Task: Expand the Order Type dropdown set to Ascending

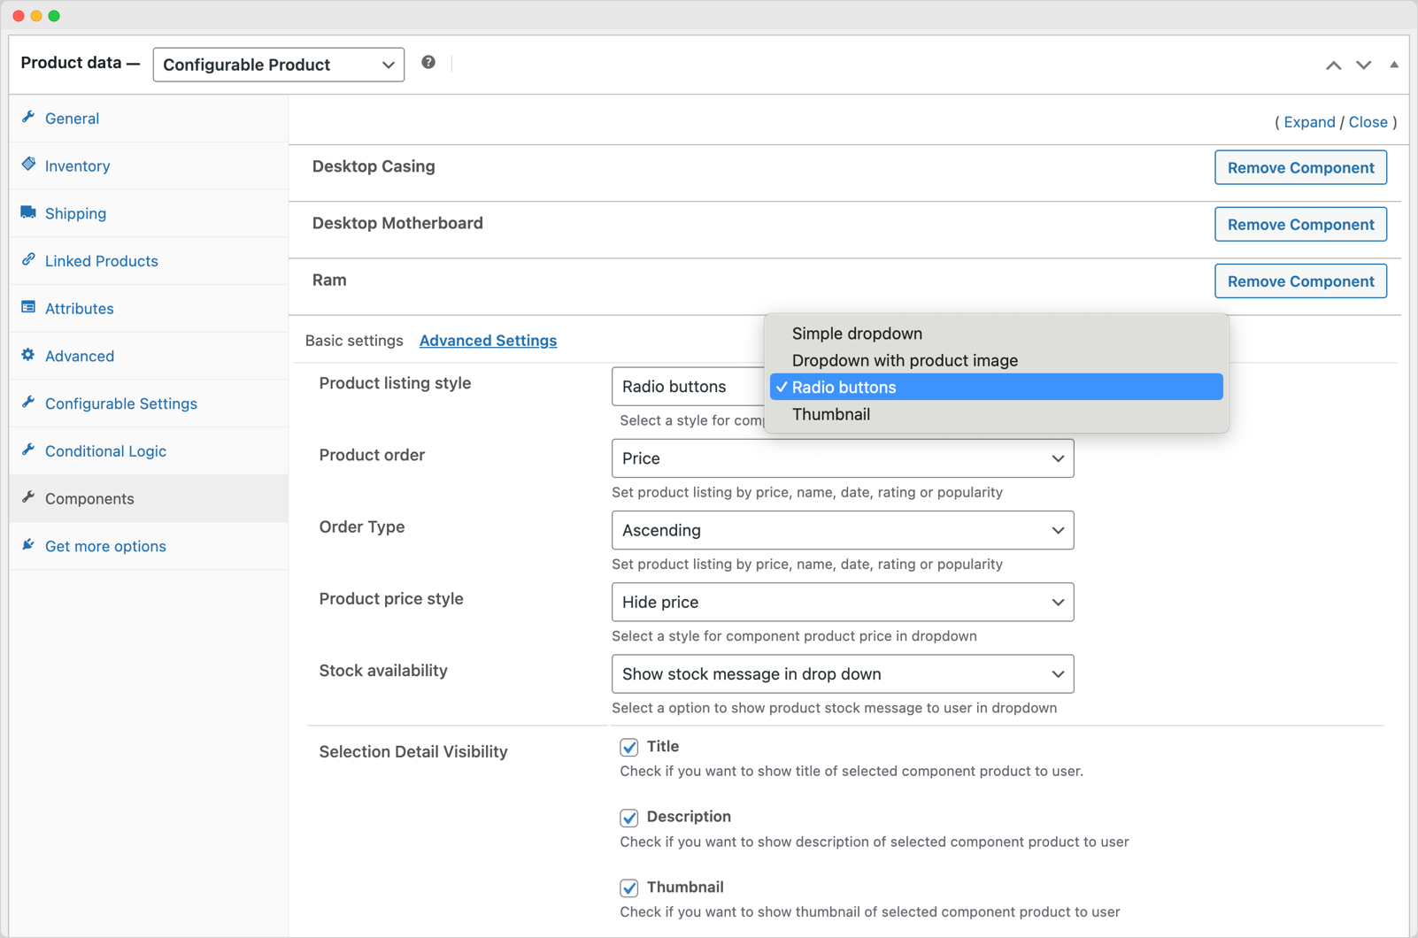Action: click(x=842, y=530)
